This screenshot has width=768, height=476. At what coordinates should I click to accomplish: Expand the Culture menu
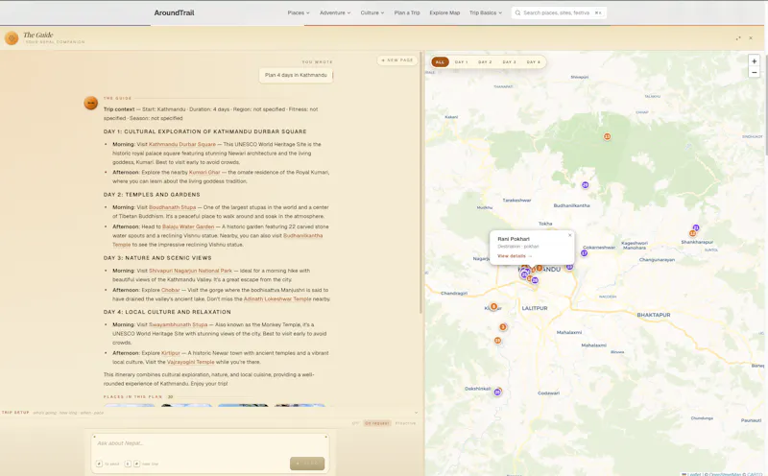click(x=372, y=12)
